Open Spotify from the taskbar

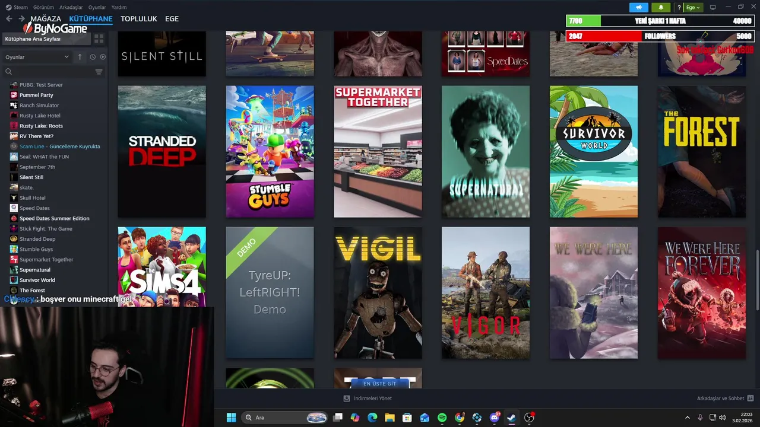tap(442, 418)
